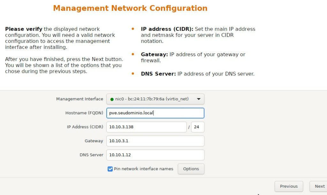The width and height of the screenshot is (327, 195).
Task: Click the dropdown arrow to list network interfaces
Action: 199,99
